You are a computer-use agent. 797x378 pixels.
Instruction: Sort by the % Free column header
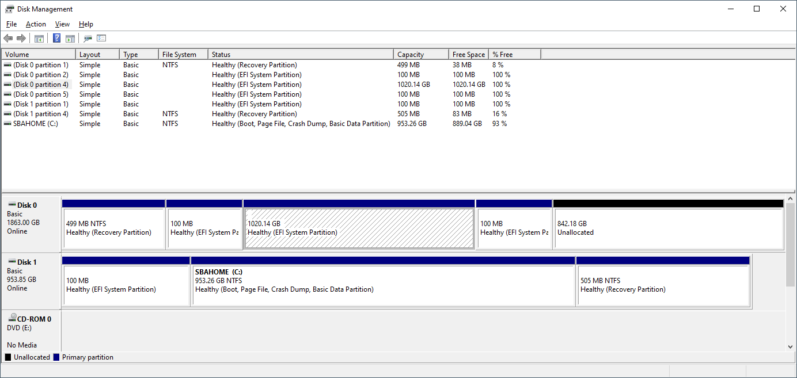tap(515, 55)
